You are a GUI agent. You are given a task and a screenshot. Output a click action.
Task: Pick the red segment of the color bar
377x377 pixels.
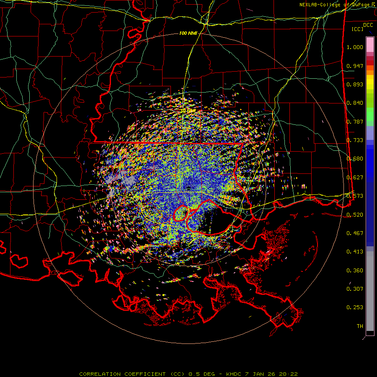(370, 63)
